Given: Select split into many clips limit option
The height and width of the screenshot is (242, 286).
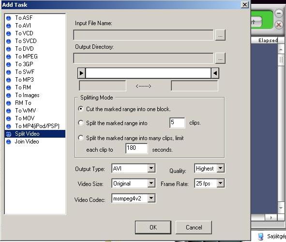Looking at the screenshot, I should (81, 138).
